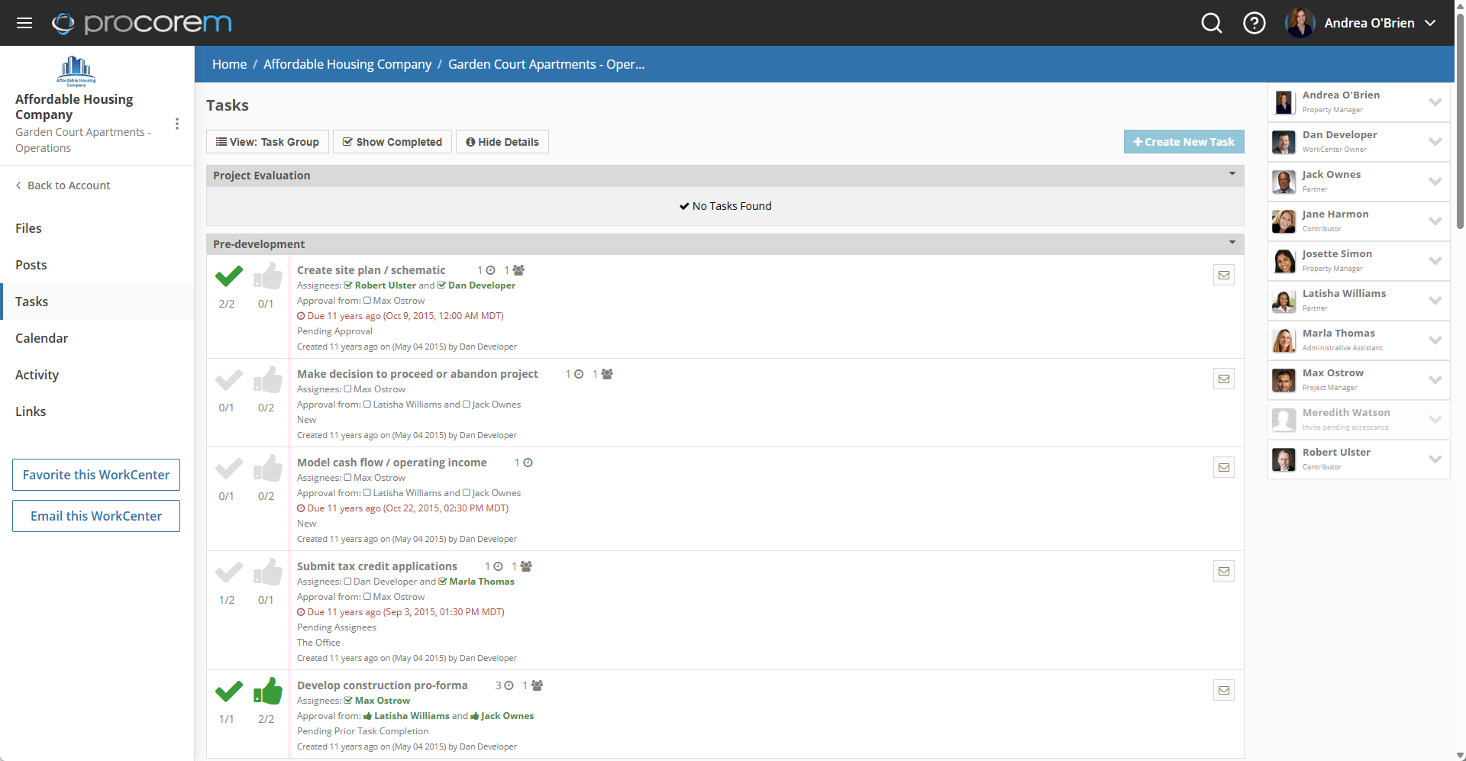Email the Model cash flow task
The width and height of the screenshot is (1466, 761).
tap(1224, 468)
